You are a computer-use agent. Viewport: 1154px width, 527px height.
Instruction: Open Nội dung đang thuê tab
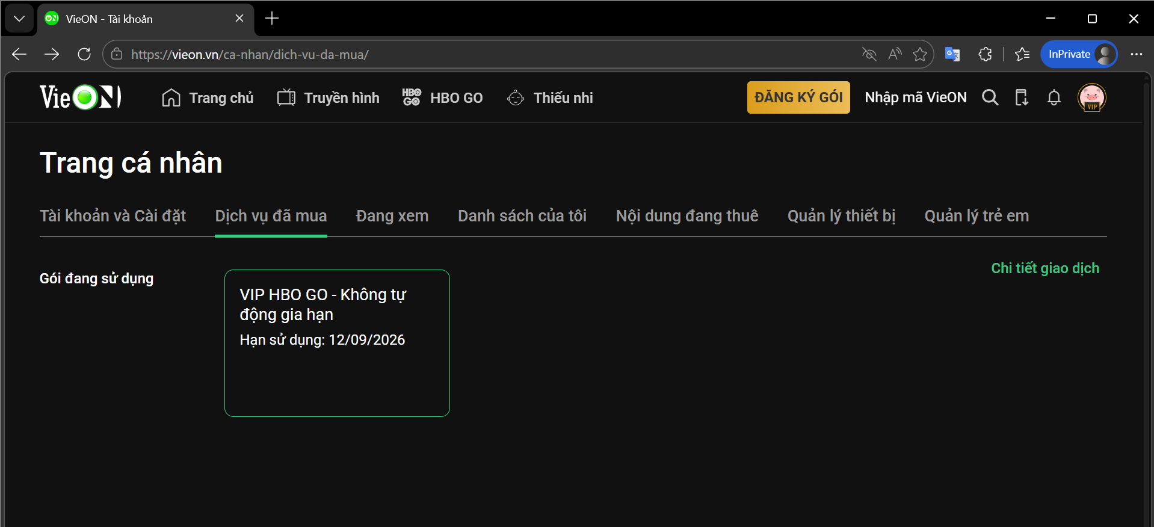[687, 216]
